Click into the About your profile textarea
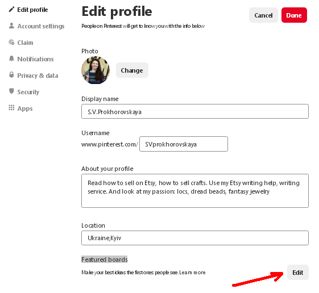The image size is (319, 293). (195, 191)
